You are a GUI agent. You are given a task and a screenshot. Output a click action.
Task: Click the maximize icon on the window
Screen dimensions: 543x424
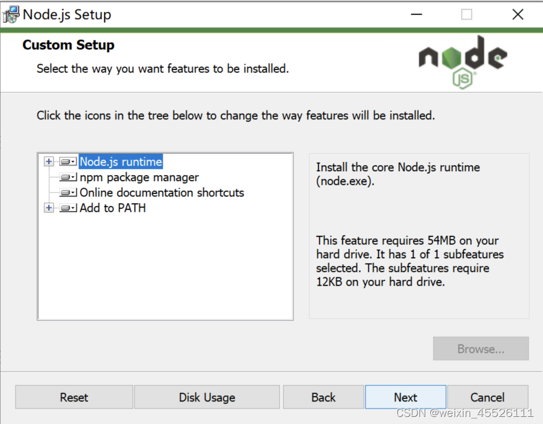pyautogui.click(x=466, y=14)
